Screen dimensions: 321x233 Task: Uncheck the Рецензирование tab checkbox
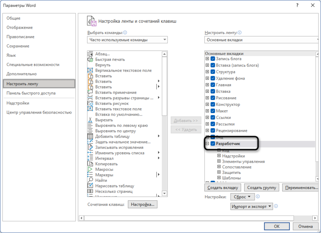[213, 131]
